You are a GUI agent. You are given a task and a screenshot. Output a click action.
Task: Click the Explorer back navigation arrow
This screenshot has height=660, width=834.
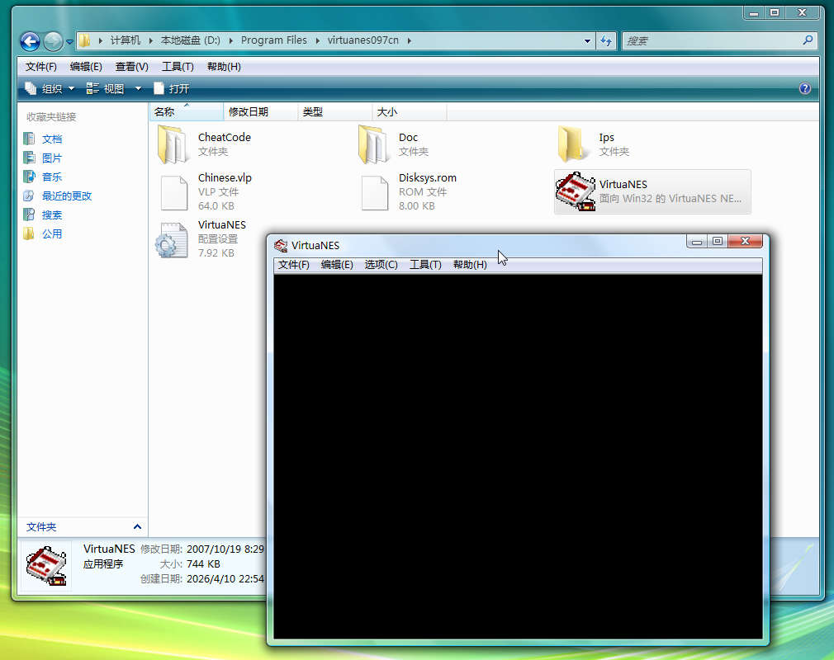point(31,40)
